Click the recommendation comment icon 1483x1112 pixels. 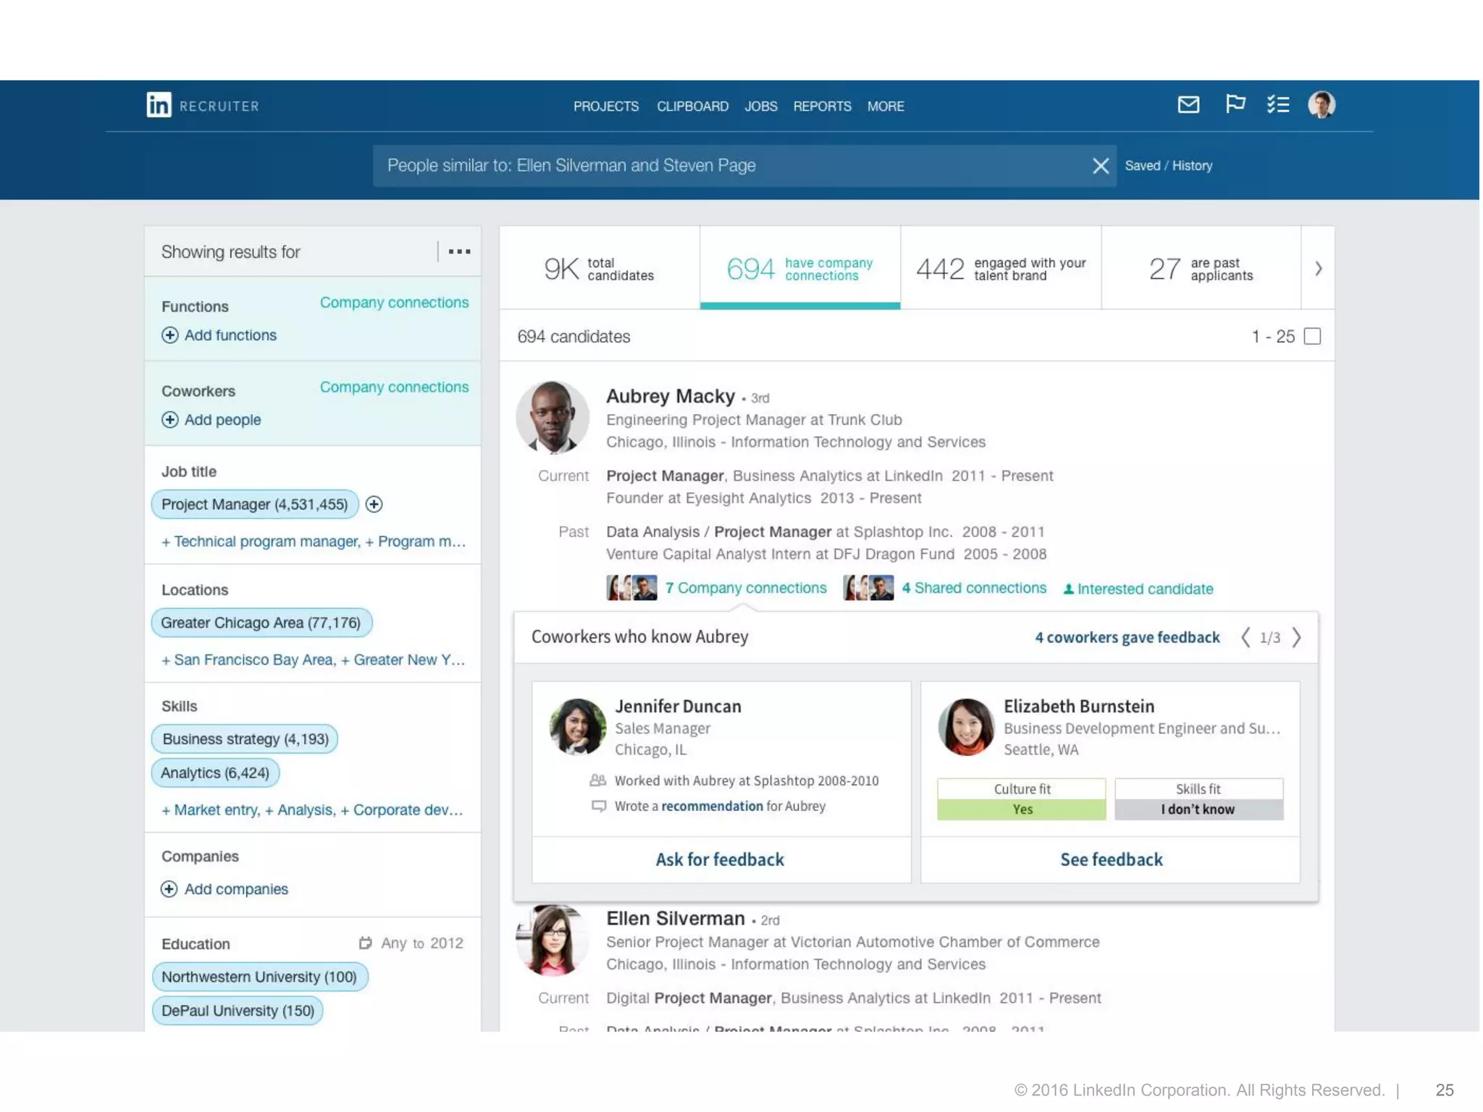(599, 806)
